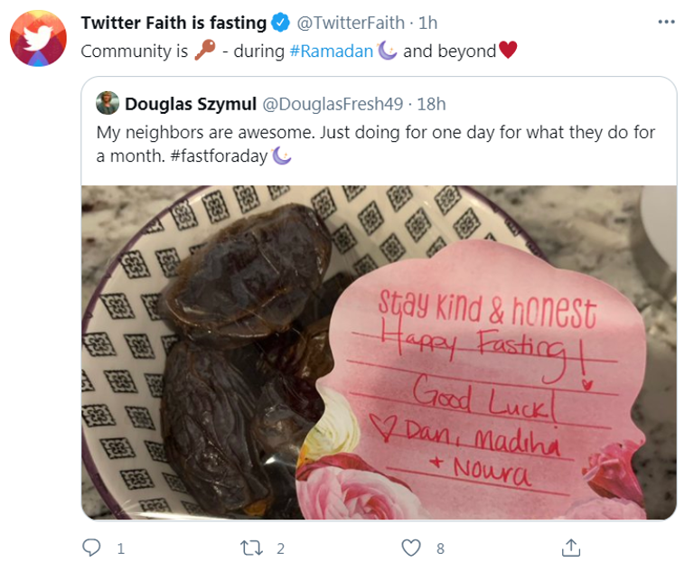694x572 pixels.
Task: Click the reply speech bubble icon
Action: [91, 548]
